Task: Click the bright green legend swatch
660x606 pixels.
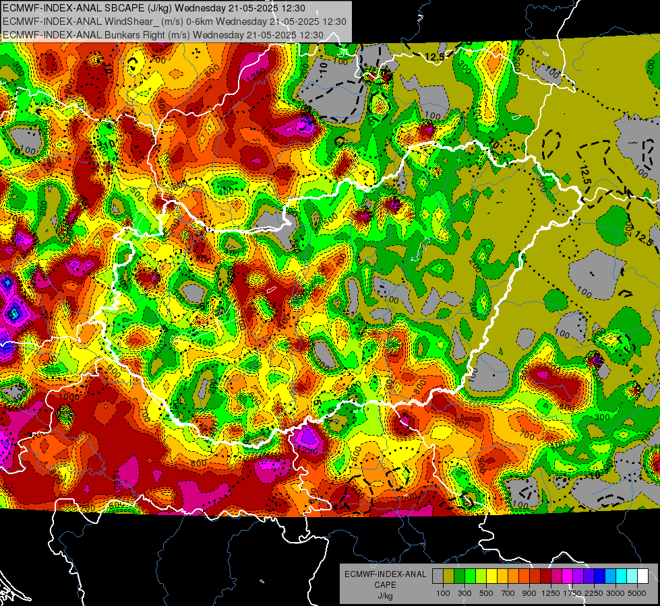Action: pyautogui.click(x=470, y=576)
